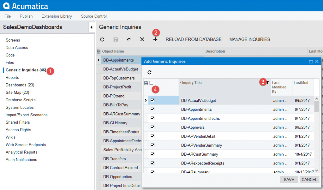Screen dimensions: 323x190
Task: Click the main grid column configurator icon
Action: (99, 51)
